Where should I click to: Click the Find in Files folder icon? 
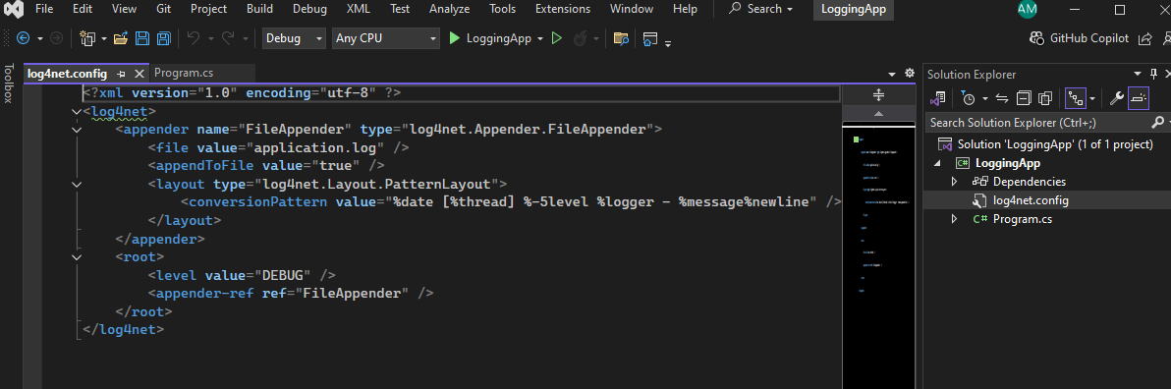621,38
